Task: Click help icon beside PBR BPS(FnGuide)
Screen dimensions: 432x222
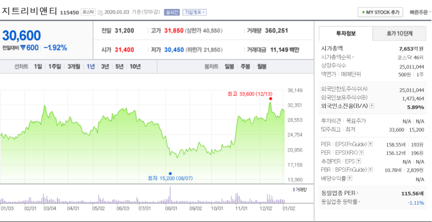Action: (x=371, y=170)
